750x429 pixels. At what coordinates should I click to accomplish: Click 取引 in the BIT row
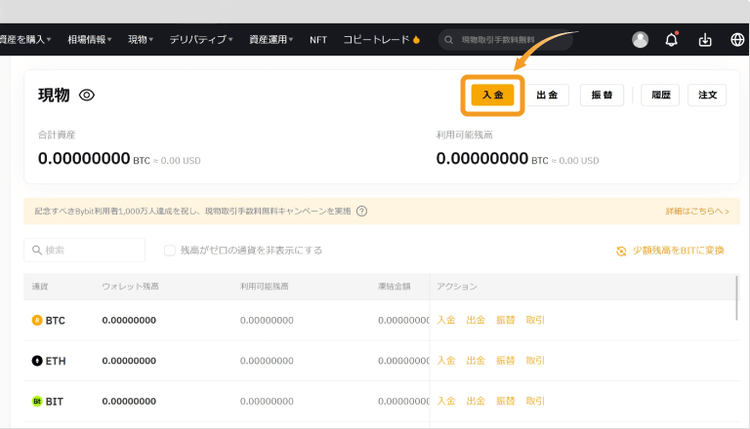pyautogui.click(x=535, y=402)
